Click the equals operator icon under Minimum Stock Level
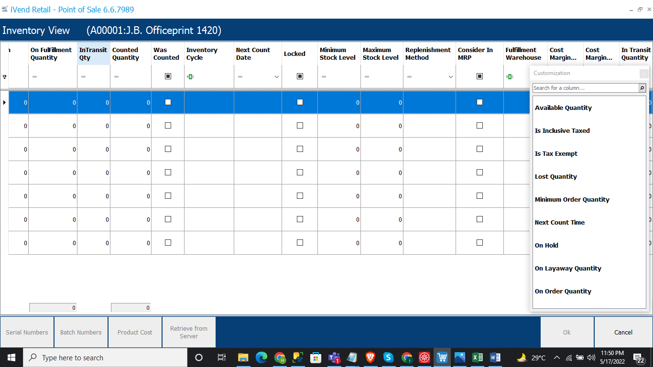This screenshot has height=367, width=653. (324, 77)
